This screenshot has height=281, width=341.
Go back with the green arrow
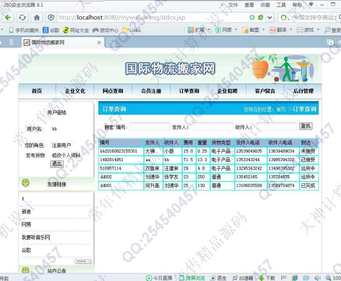[7, 18]
